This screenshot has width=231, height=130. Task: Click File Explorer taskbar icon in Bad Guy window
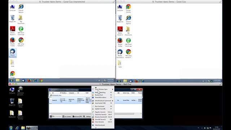pos(23,128)
